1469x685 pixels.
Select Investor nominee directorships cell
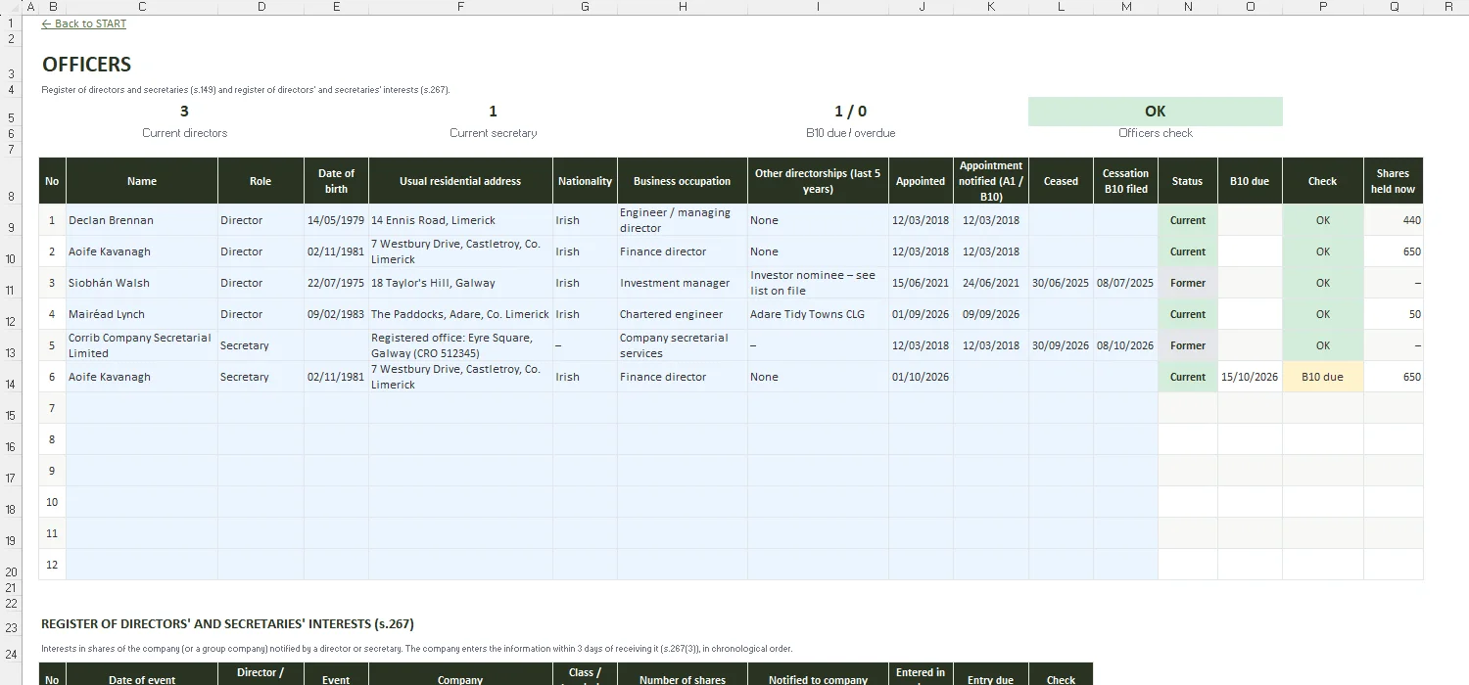coord(818,283)
